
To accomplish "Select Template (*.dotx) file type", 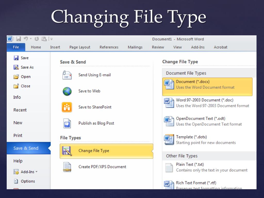I will click(207, 140).
